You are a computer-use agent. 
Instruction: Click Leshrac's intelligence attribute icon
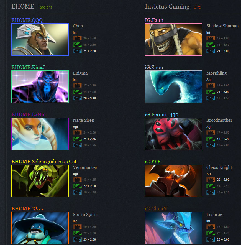[211, 239]
